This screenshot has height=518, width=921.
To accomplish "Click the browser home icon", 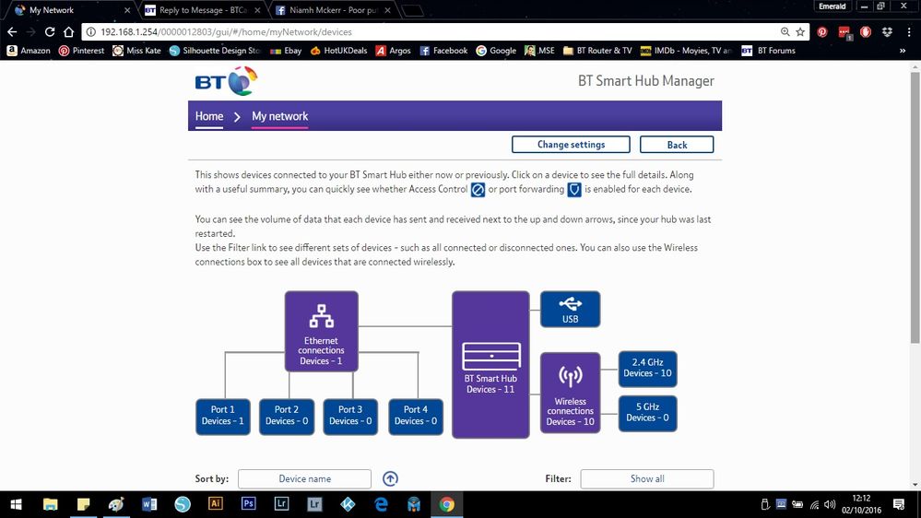I will [69, 31].
